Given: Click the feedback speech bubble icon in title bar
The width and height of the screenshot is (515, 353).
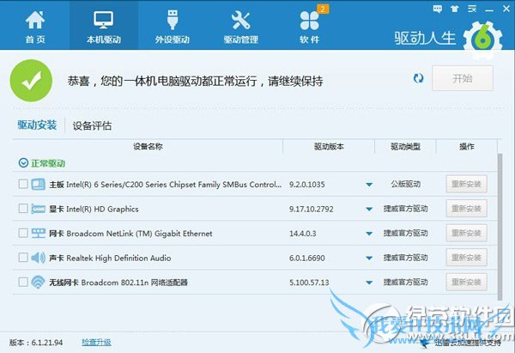Looking at the screenshot, I should [x=437, y=9].
